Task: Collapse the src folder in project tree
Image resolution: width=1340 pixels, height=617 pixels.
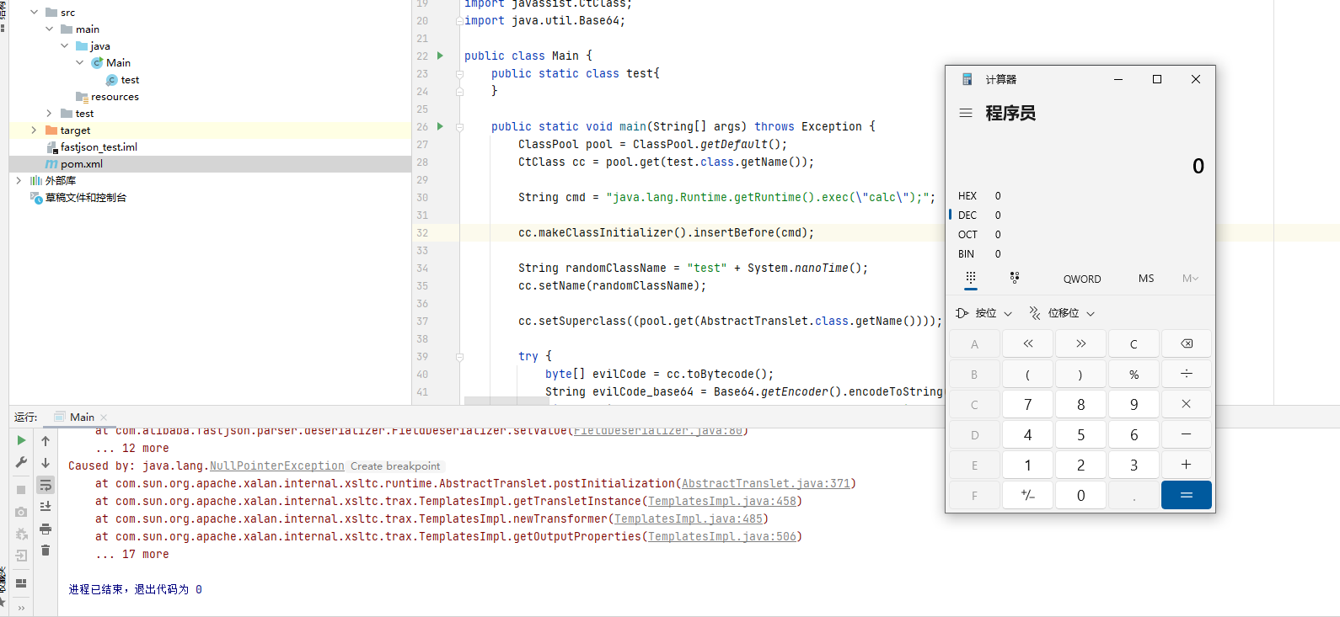Action: tap(34, 12)
